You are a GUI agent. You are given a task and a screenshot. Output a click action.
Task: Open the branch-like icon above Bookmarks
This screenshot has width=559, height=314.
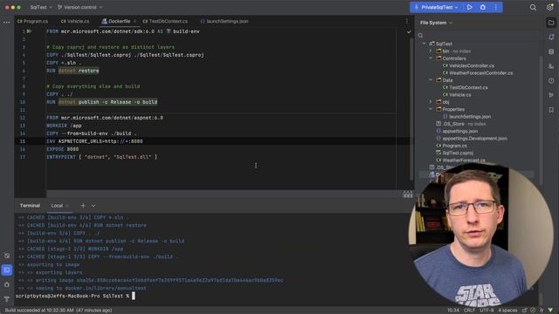pos(551,95)
